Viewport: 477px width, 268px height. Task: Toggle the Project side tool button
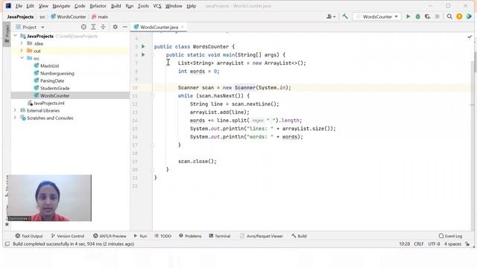click(7, 35)
